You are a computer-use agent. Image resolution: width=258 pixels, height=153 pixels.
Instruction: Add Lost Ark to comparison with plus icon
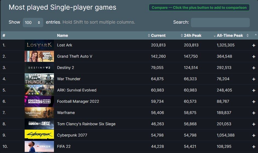(254, 45)
